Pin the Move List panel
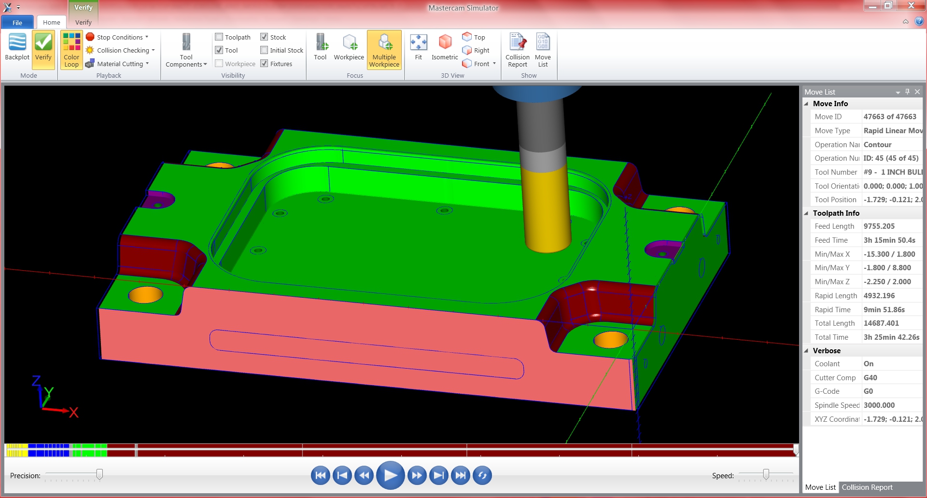This screenshot has width=927, height=498. [907, 92]
